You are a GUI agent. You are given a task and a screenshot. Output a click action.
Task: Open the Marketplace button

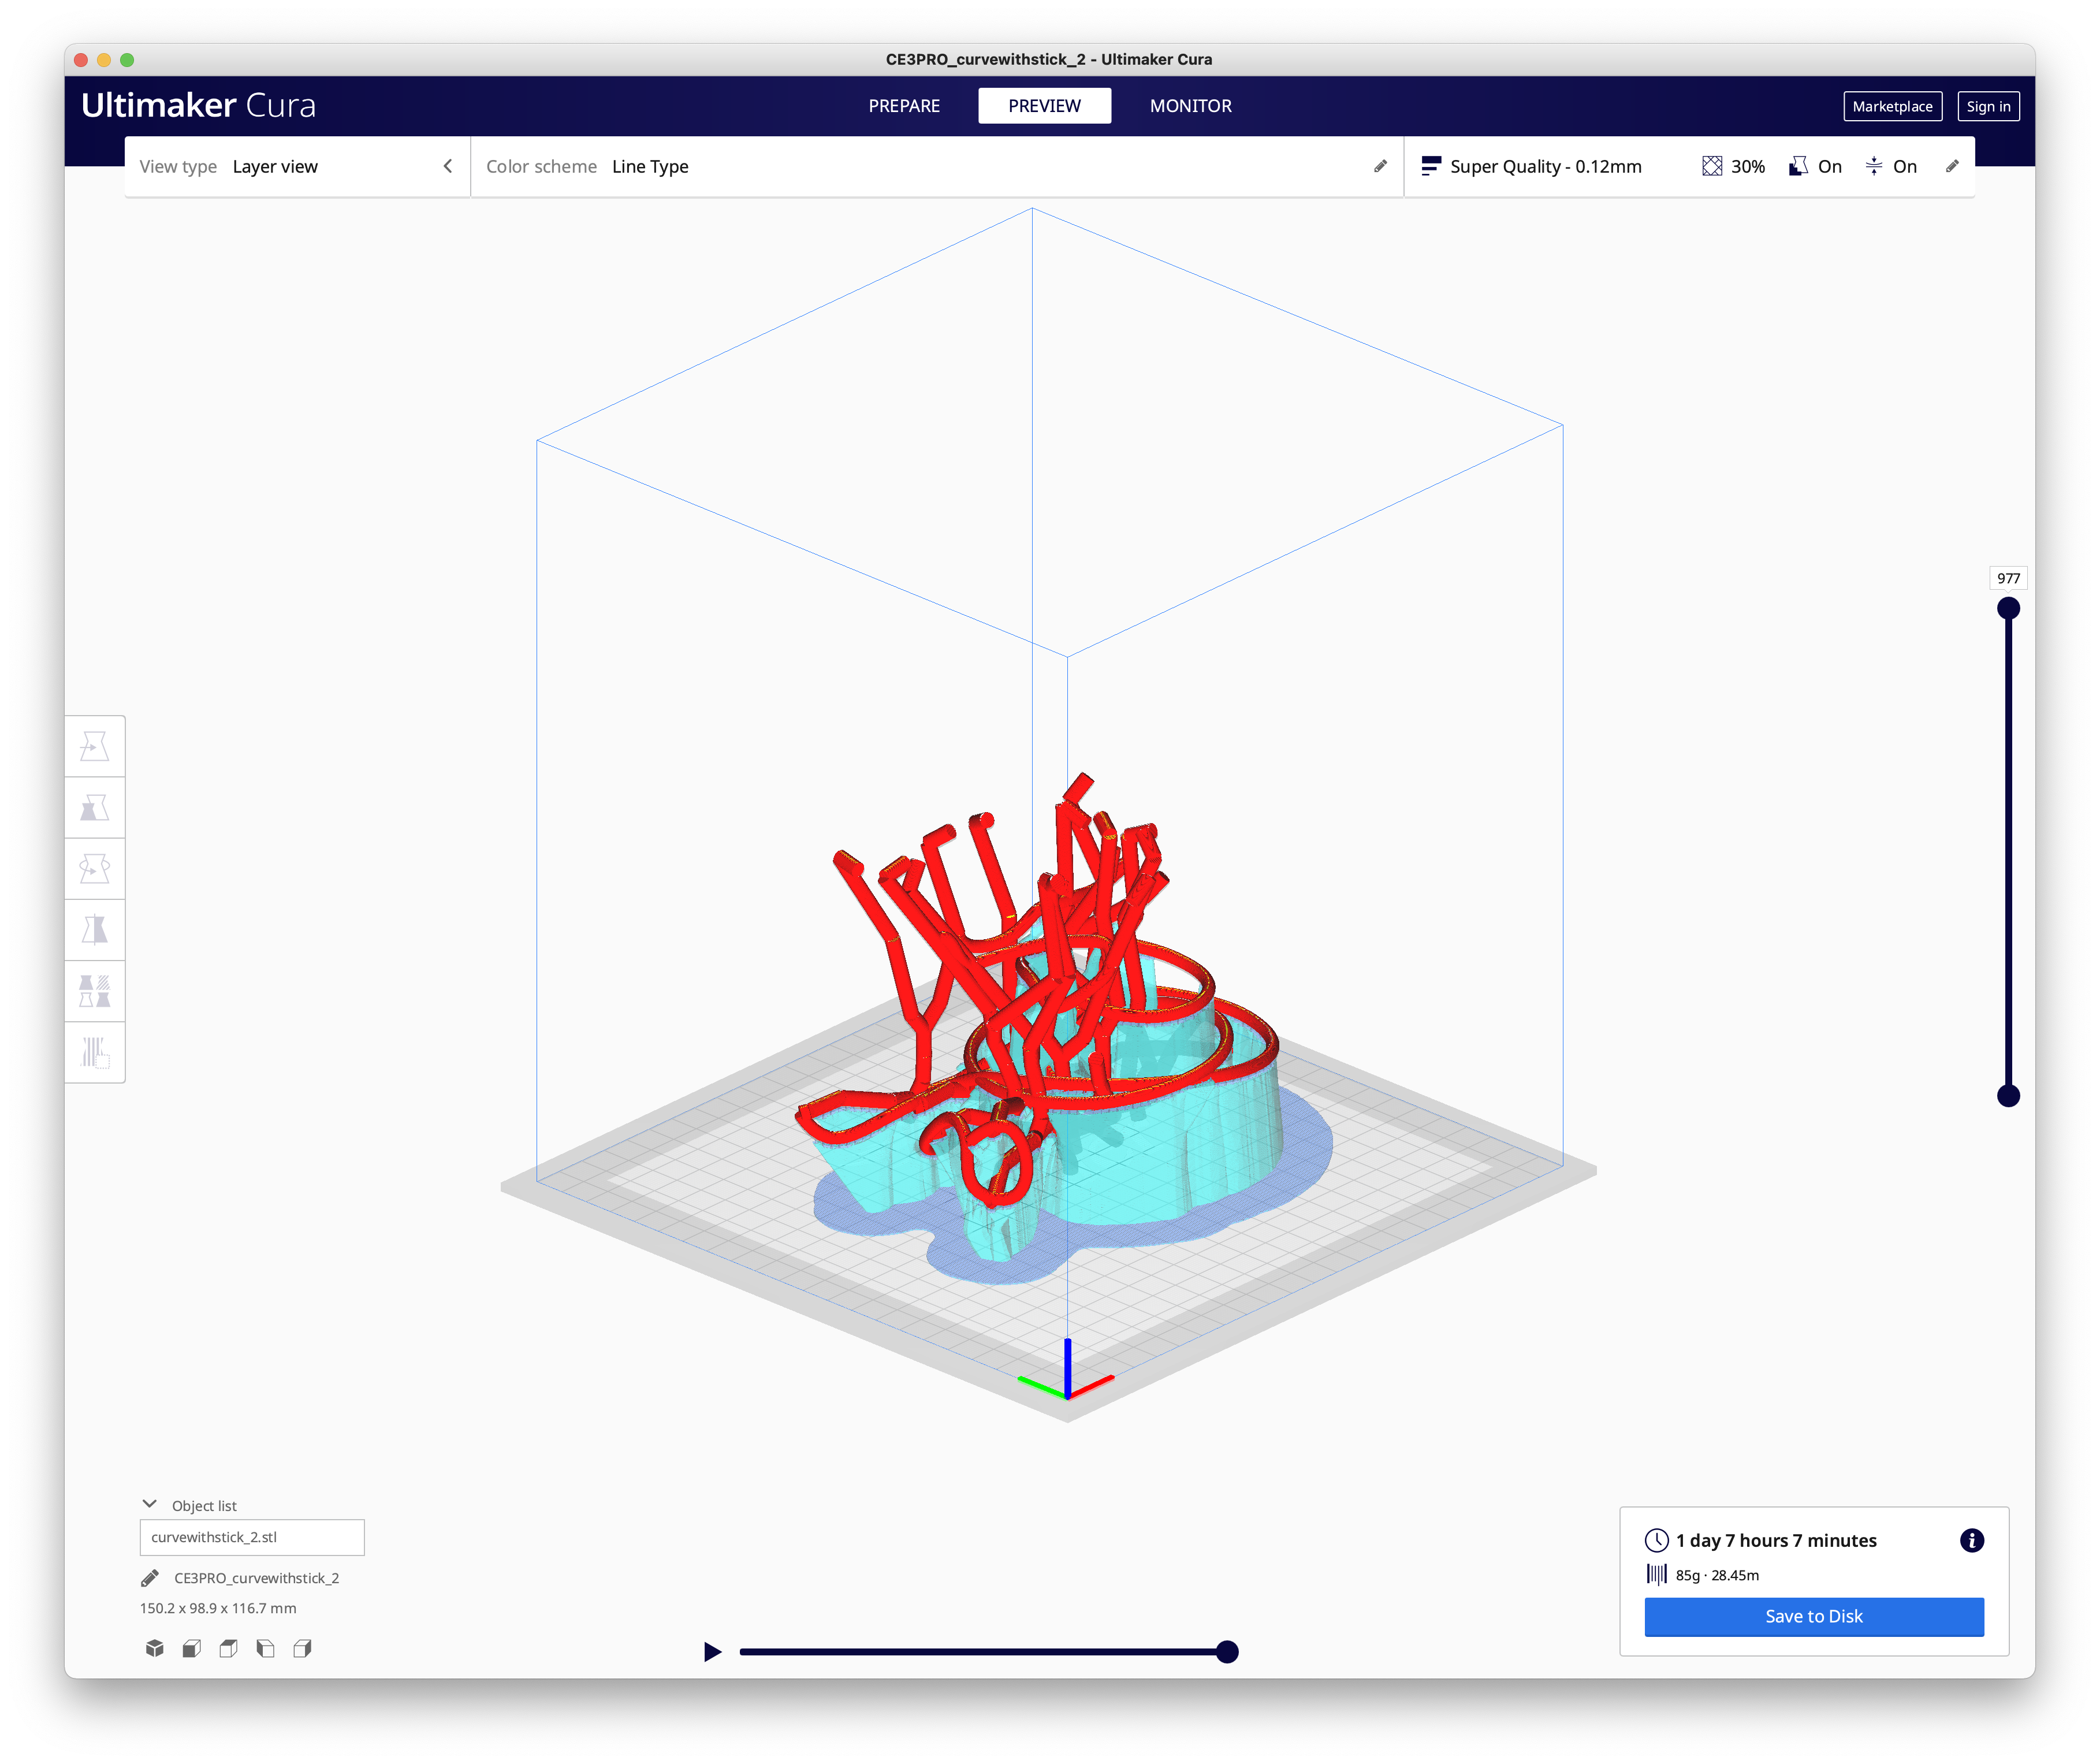coord(1892,106)
